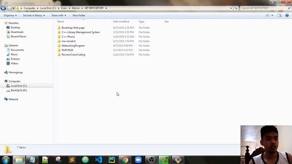
Task: Expand the arrow after GIT REPOSITORY breadcrumb
Action: point(106,8)
